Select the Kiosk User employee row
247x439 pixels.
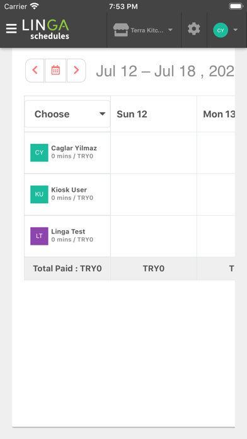click(x=67, y=194)
